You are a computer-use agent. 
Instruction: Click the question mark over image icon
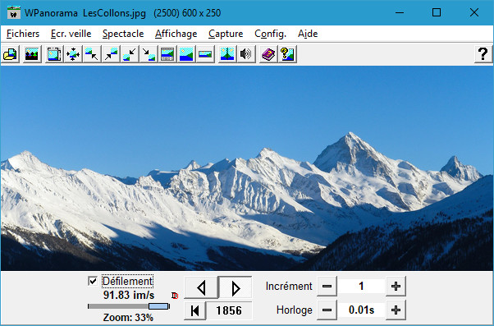point(287,54)
